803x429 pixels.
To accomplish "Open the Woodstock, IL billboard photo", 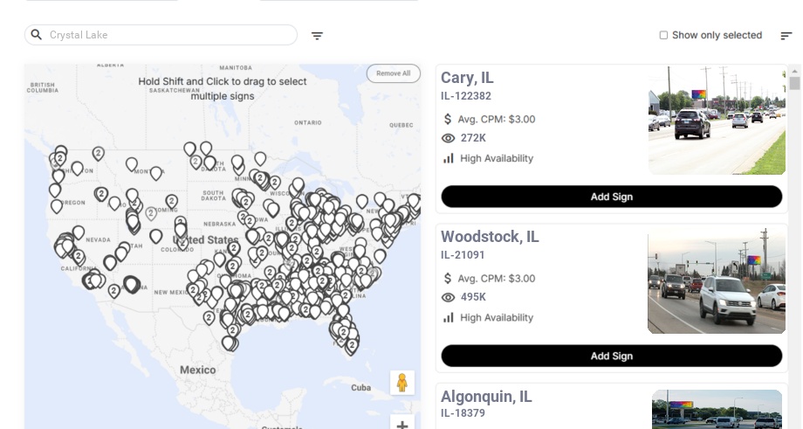I will click(717, 280).
